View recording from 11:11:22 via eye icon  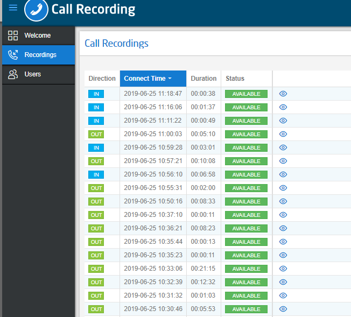coord(283,121)
